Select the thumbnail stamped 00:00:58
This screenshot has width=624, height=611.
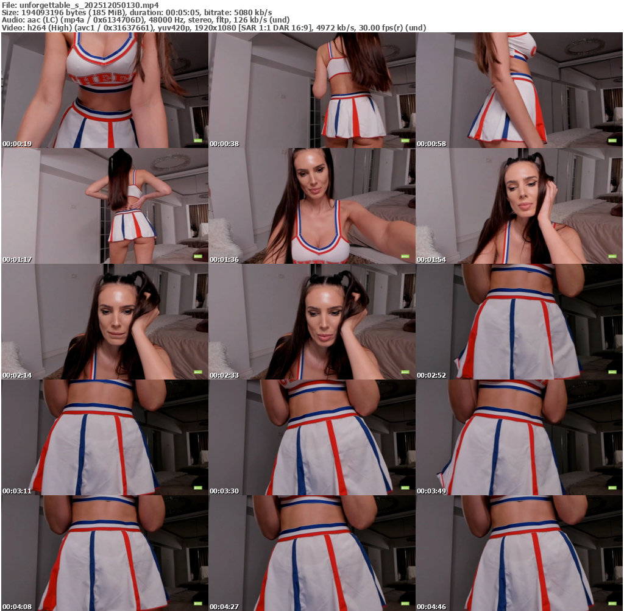point(519,90)
